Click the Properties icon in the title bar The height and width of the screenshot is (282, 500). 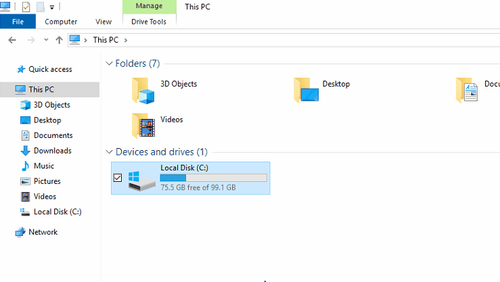(26, 7)
